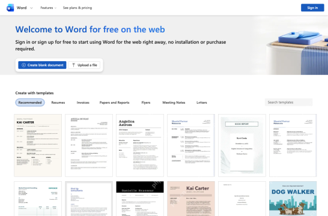Focus the Search templates field

coord(288,103)
